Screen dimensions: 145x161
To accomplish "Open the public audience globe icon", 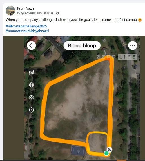I will click(x=57, y=13).
